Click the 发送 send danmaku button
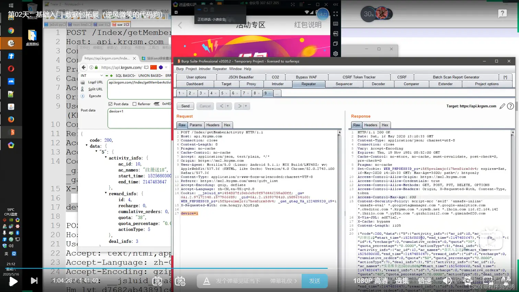The width and height of the screenshot is (519, 292). point(314,281)
